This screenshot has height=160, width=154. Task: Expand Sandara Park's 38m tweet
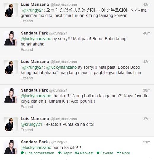point(27,107)
